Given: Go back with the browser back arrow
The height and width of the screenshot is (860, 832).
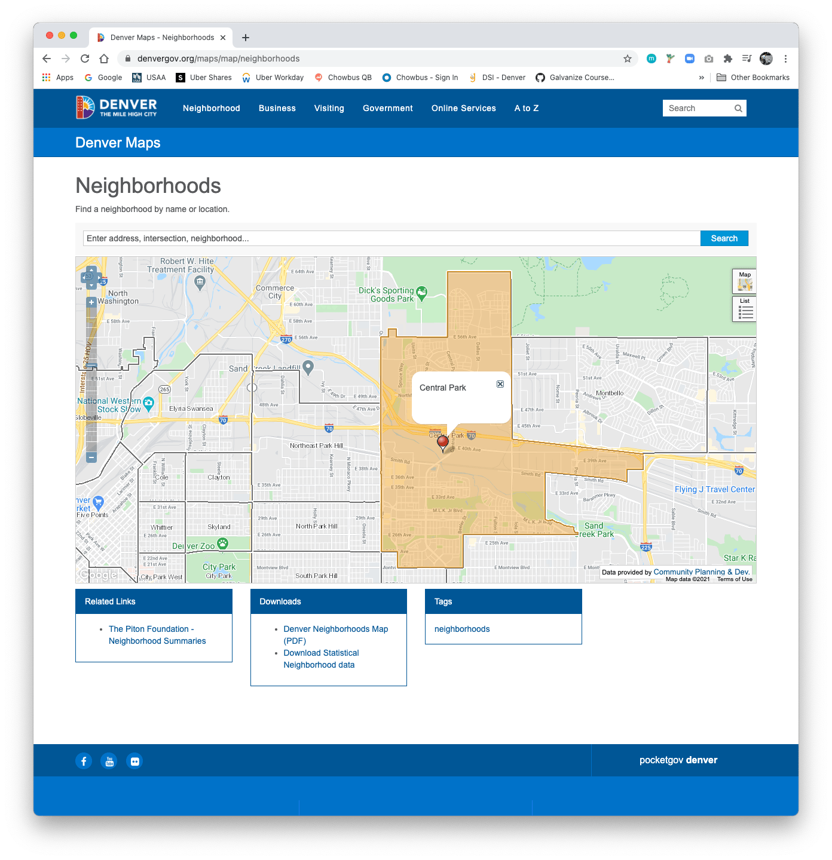Looking at the screenshot, I should [47, 59].
